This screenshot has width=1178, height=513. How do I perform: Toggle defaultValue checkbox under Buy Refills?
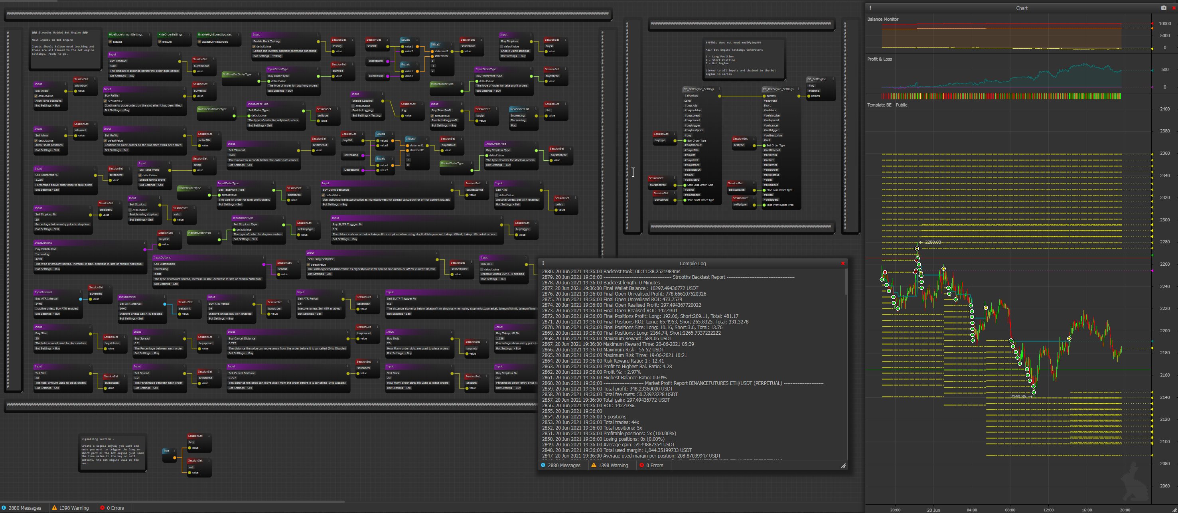(106, 101)
